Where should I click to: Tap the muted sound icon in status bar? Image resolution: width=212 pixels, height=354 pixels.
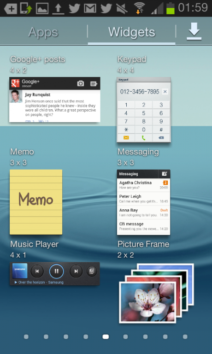(x=122, y=8)
